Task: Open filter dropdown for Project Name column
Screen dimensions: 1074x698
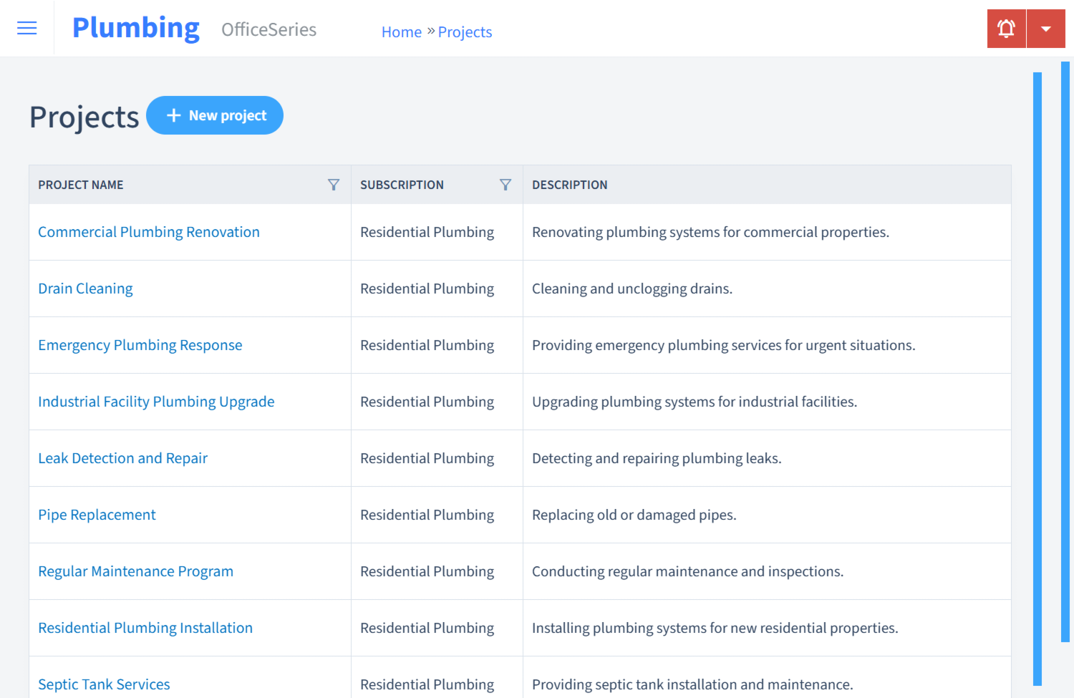Action: (334, 184)
